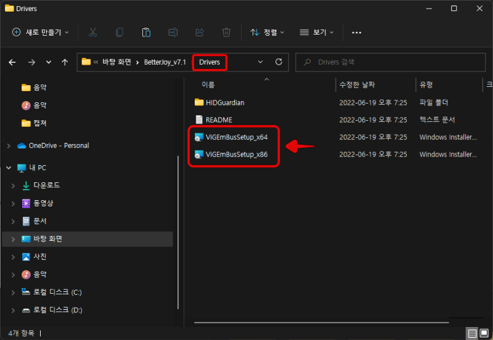Click the 문서 documents icon
Screen dimensions: 493x340
[26, 221]
